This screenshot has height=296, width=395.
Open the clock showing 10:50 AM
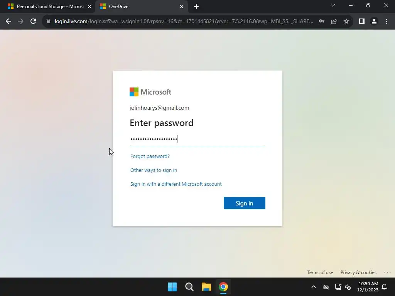coord(368,287)
